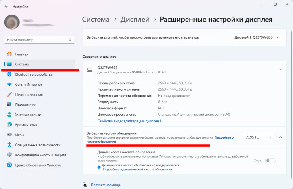
Task: Click the Bluetooth и устройства icon
Action: 9,74
